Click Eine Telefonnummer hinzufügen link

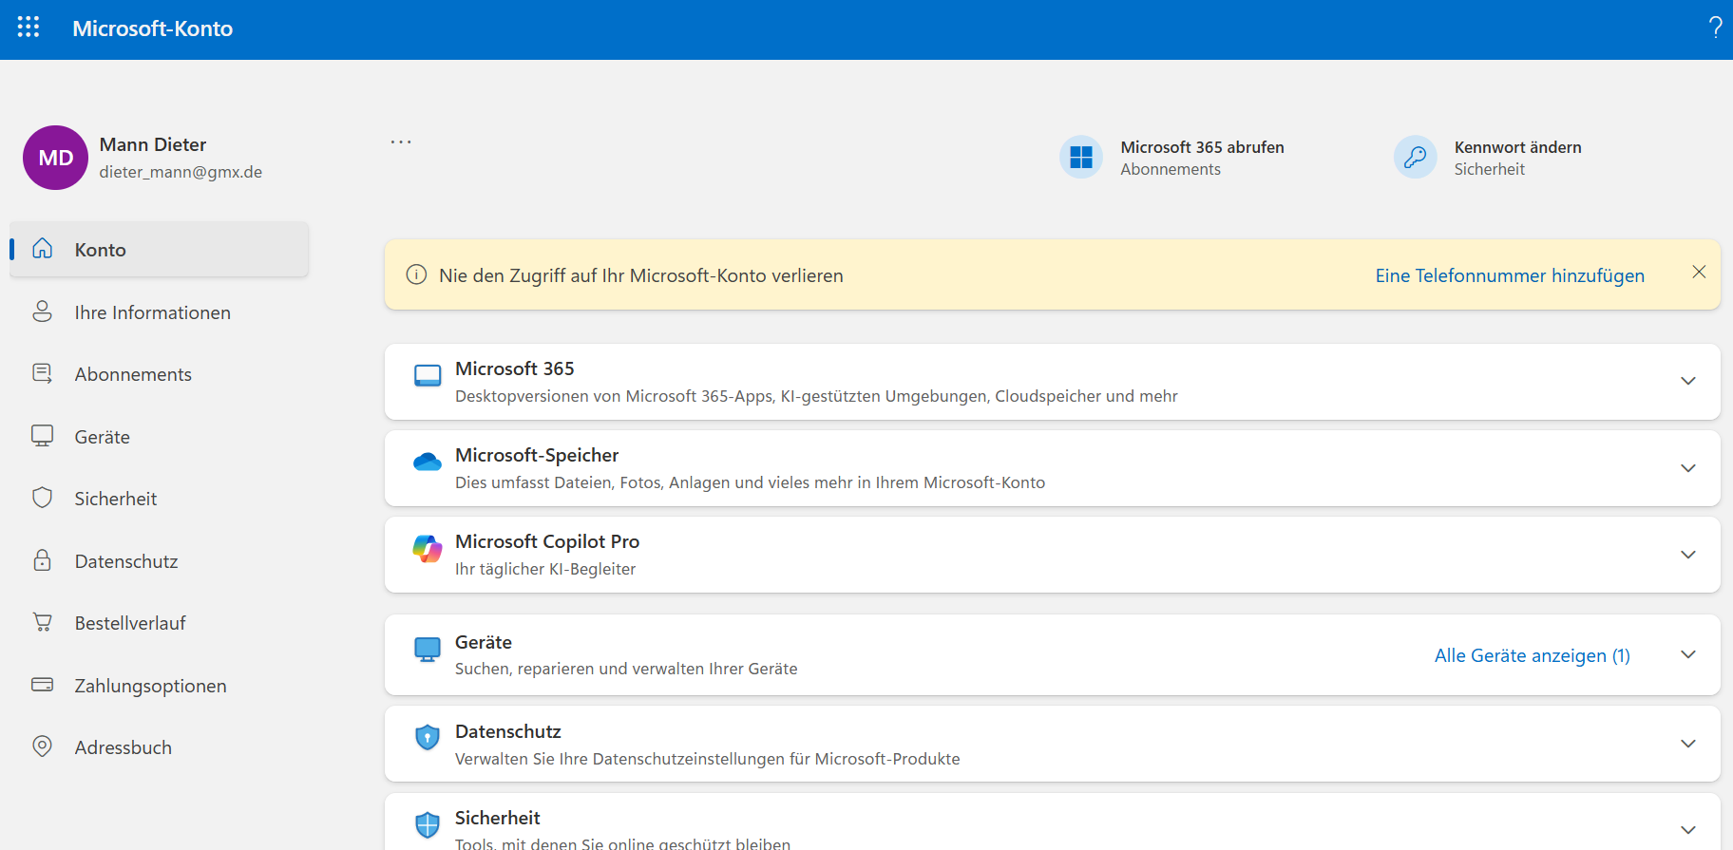pos(1510,275)
